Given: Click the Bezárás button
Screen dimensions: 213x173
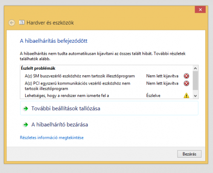Looking at the screenshot, I should [x=189, y=154].
